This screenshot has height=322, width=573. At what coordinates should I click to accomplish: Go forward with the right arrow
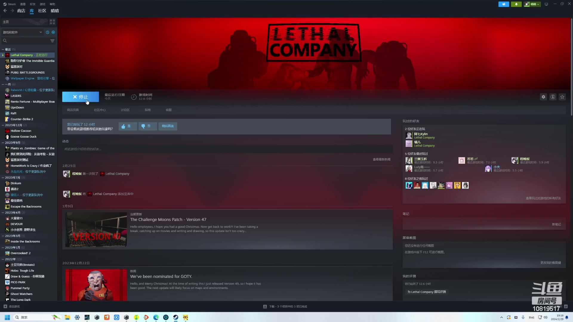click(12, 11)
